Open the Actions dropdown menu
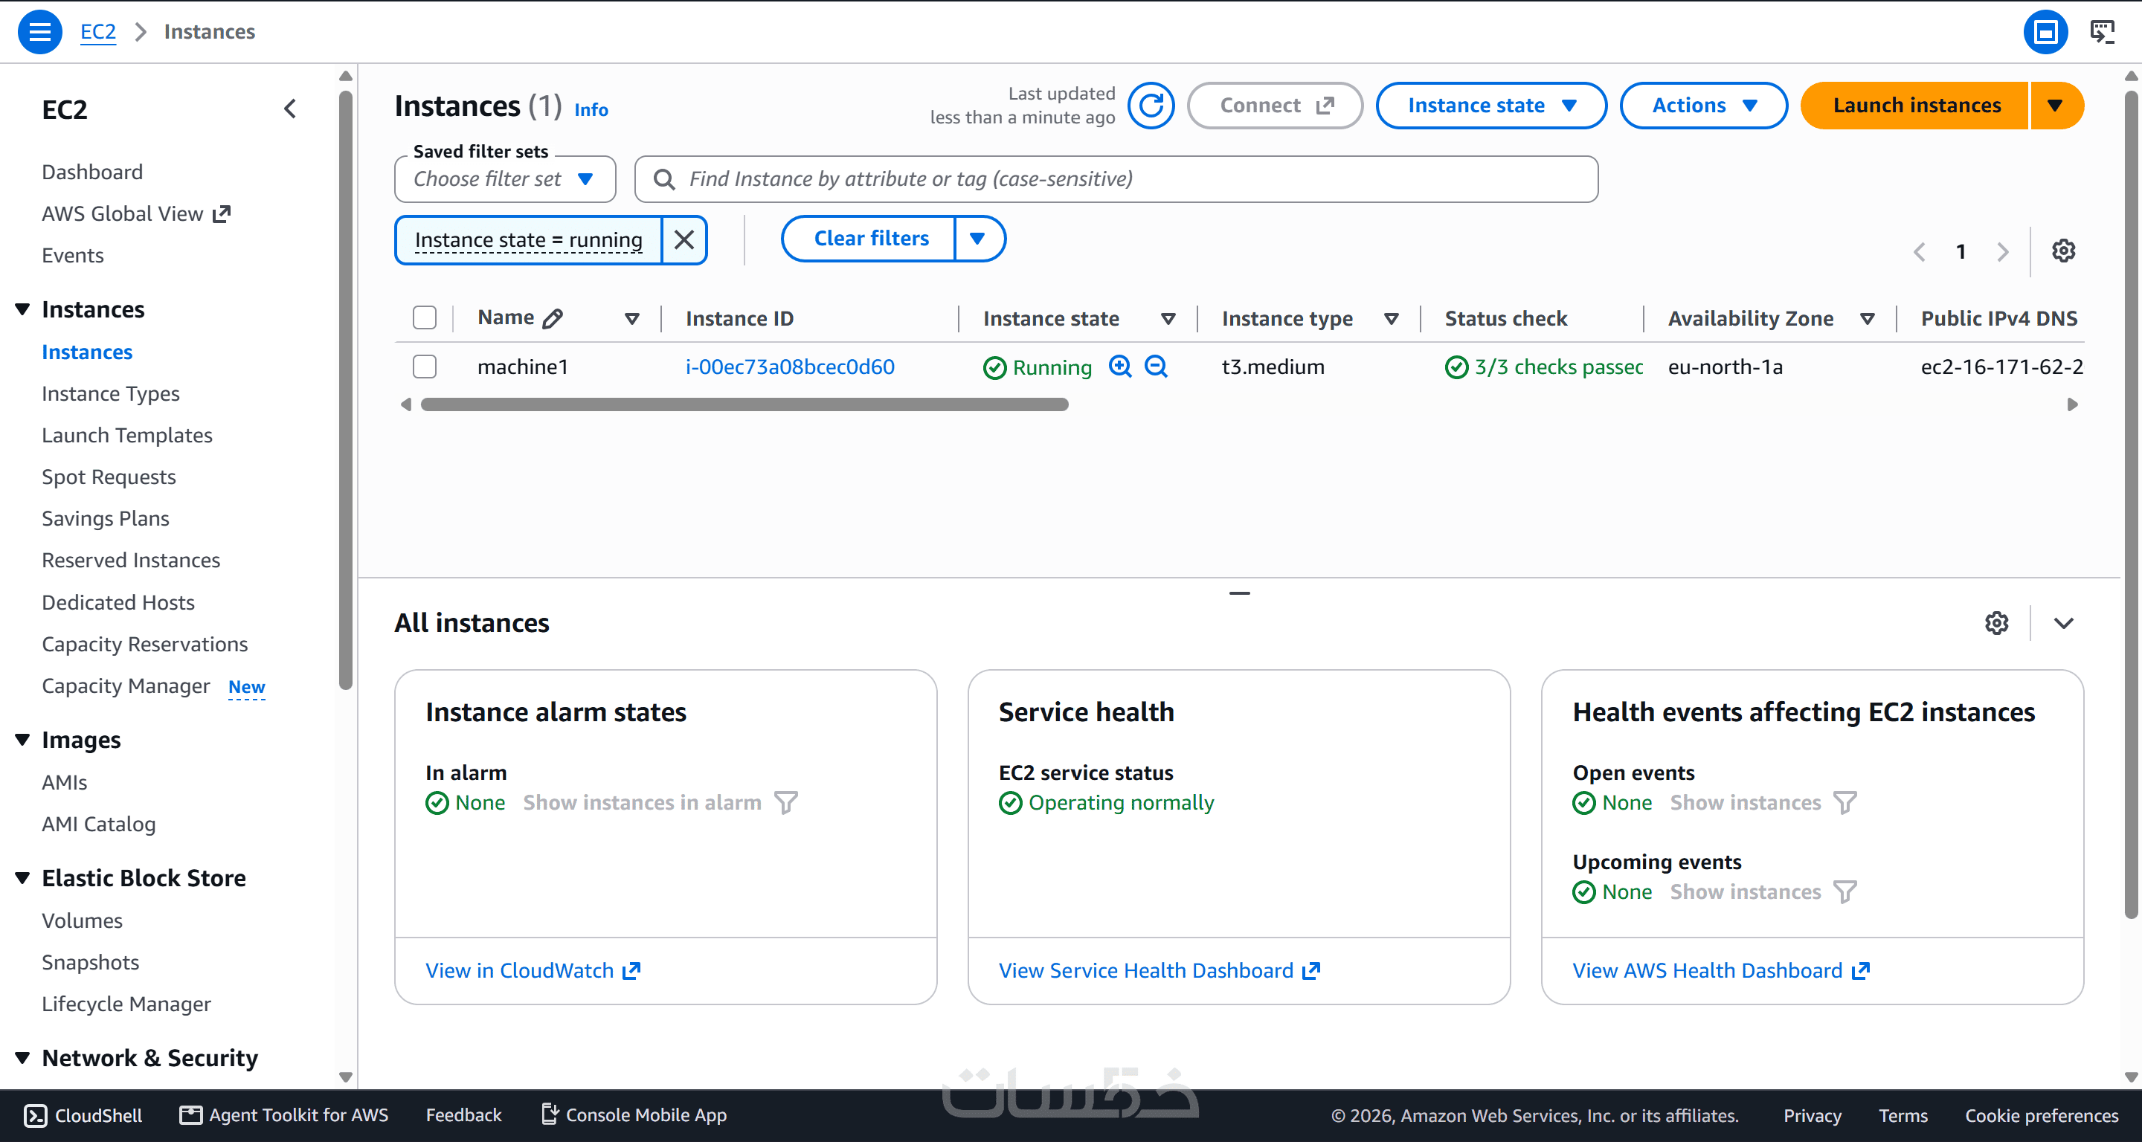 1704,106
